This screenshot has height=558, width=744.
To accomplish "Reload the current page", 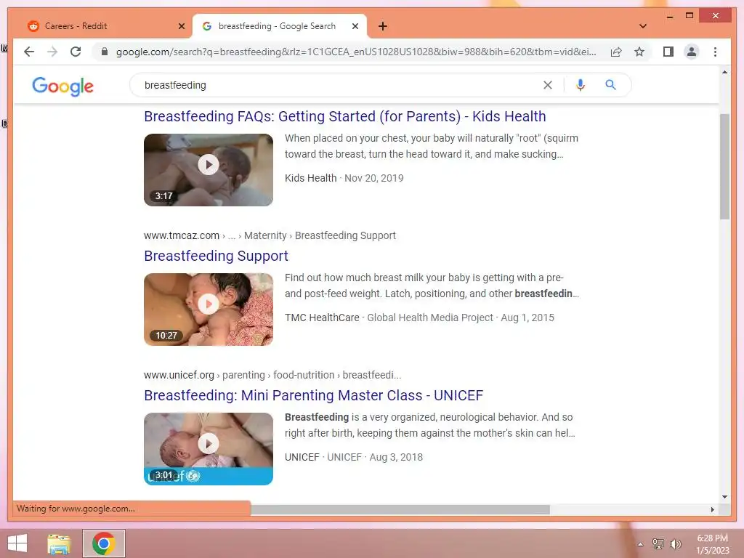I will pyautogui.click(x=76, y=52).
